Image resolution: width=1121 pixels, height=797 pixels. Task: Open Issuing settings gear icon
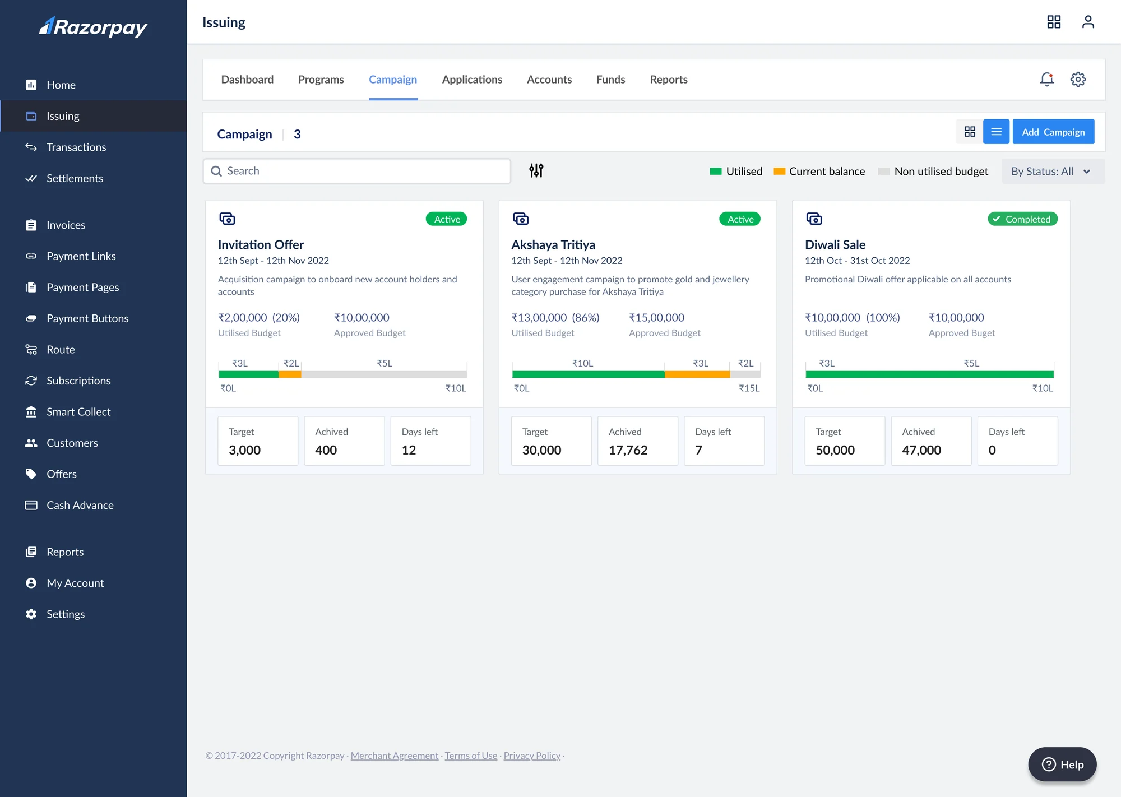pos(1078,80)
